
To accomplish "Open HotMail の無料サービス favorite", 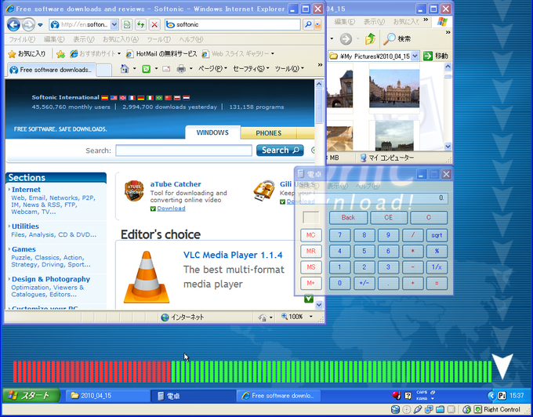I will tap(161, 54).
